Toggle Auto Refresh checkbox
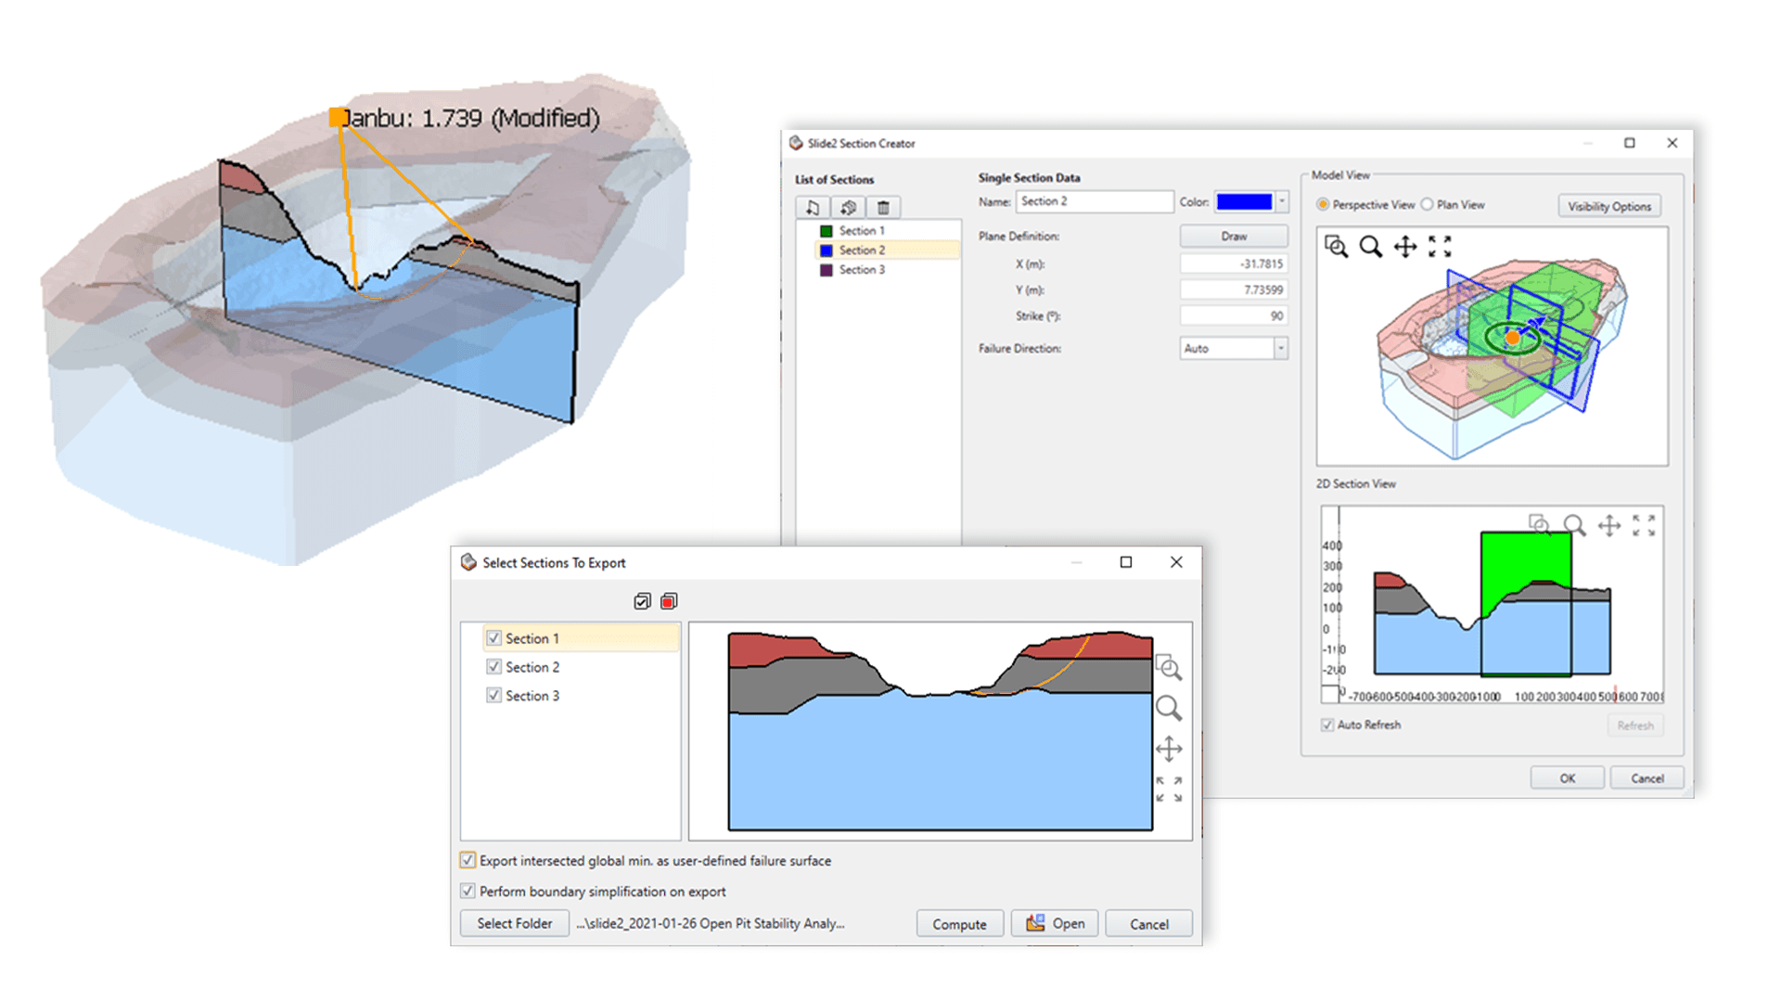The height and width of the screenshot is (1002, 1781). point(1327,726)
